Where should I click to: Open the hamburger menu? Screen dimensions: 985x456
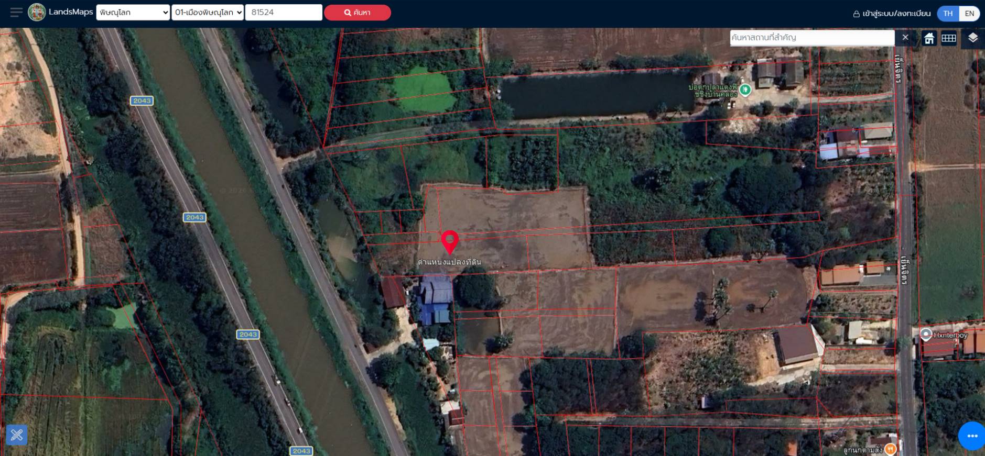[x=16, y=12]
